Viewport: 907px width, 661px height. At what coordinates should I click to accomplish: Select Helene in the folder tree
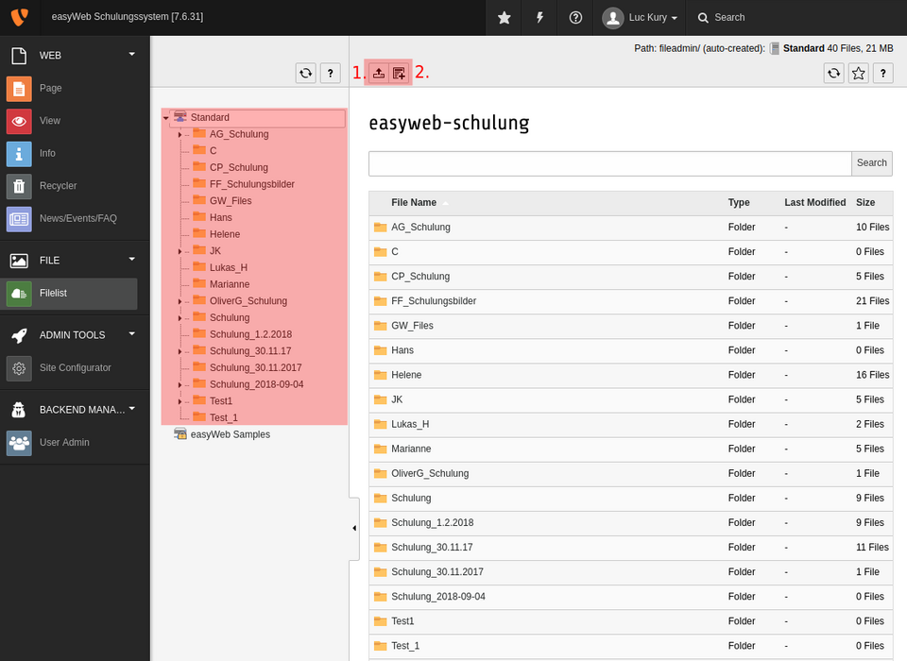(225, 234)
